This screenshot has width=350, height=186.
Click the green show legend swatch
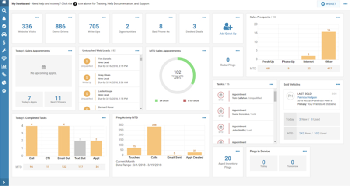pyautogui.click(x=157, y=101)
